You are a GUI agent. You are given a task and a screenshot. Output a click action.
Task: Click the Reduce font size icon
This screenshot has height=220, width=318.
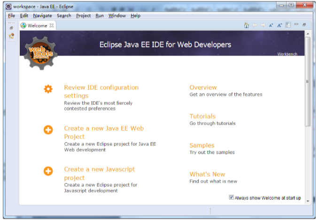tap(271, 25)
